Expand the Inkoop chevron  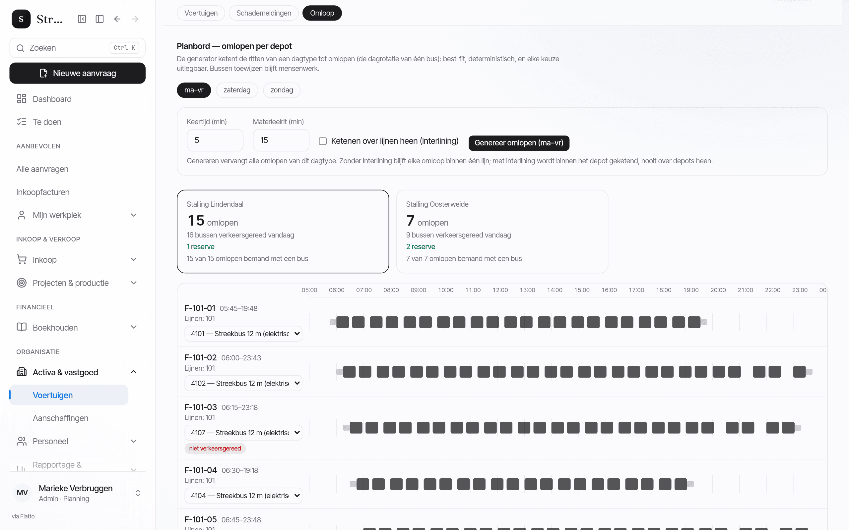134,259
